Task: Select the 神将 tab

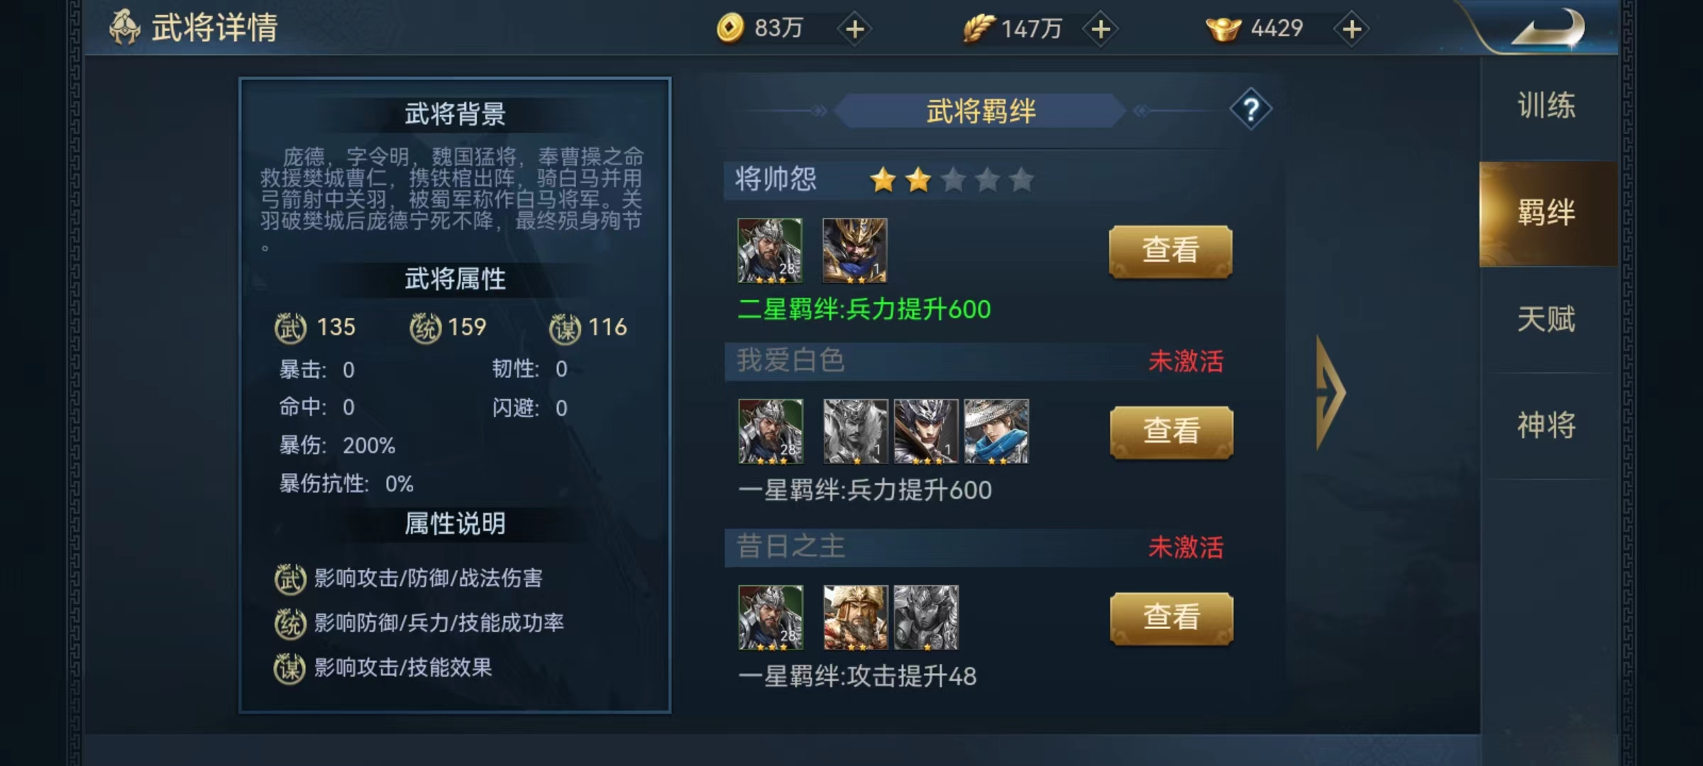Action: coord(1547,426)
